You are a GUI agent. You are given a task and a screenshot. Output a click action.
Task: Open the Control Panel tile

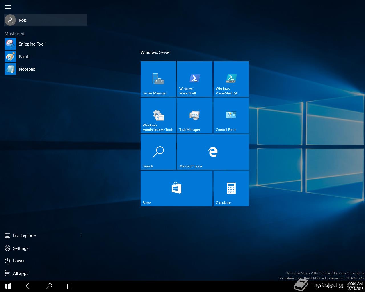coord(231,115)
